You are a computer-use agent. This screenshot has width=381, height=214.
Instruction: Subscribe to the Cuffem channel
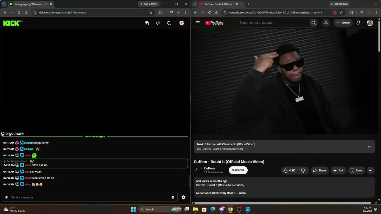point(238,170)
